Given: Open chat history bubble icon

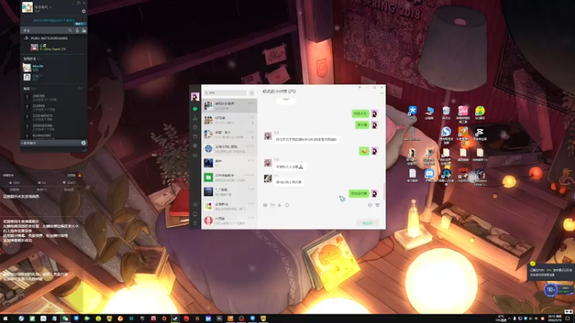Looking at the screenshot, I should click(x=287, y=205).
